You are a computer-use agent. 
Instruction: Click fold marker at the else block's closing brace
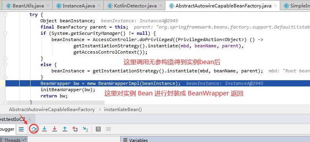click(6, 77)
